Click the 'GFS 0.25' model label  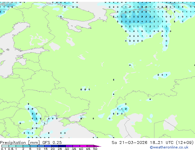(52, 143)
